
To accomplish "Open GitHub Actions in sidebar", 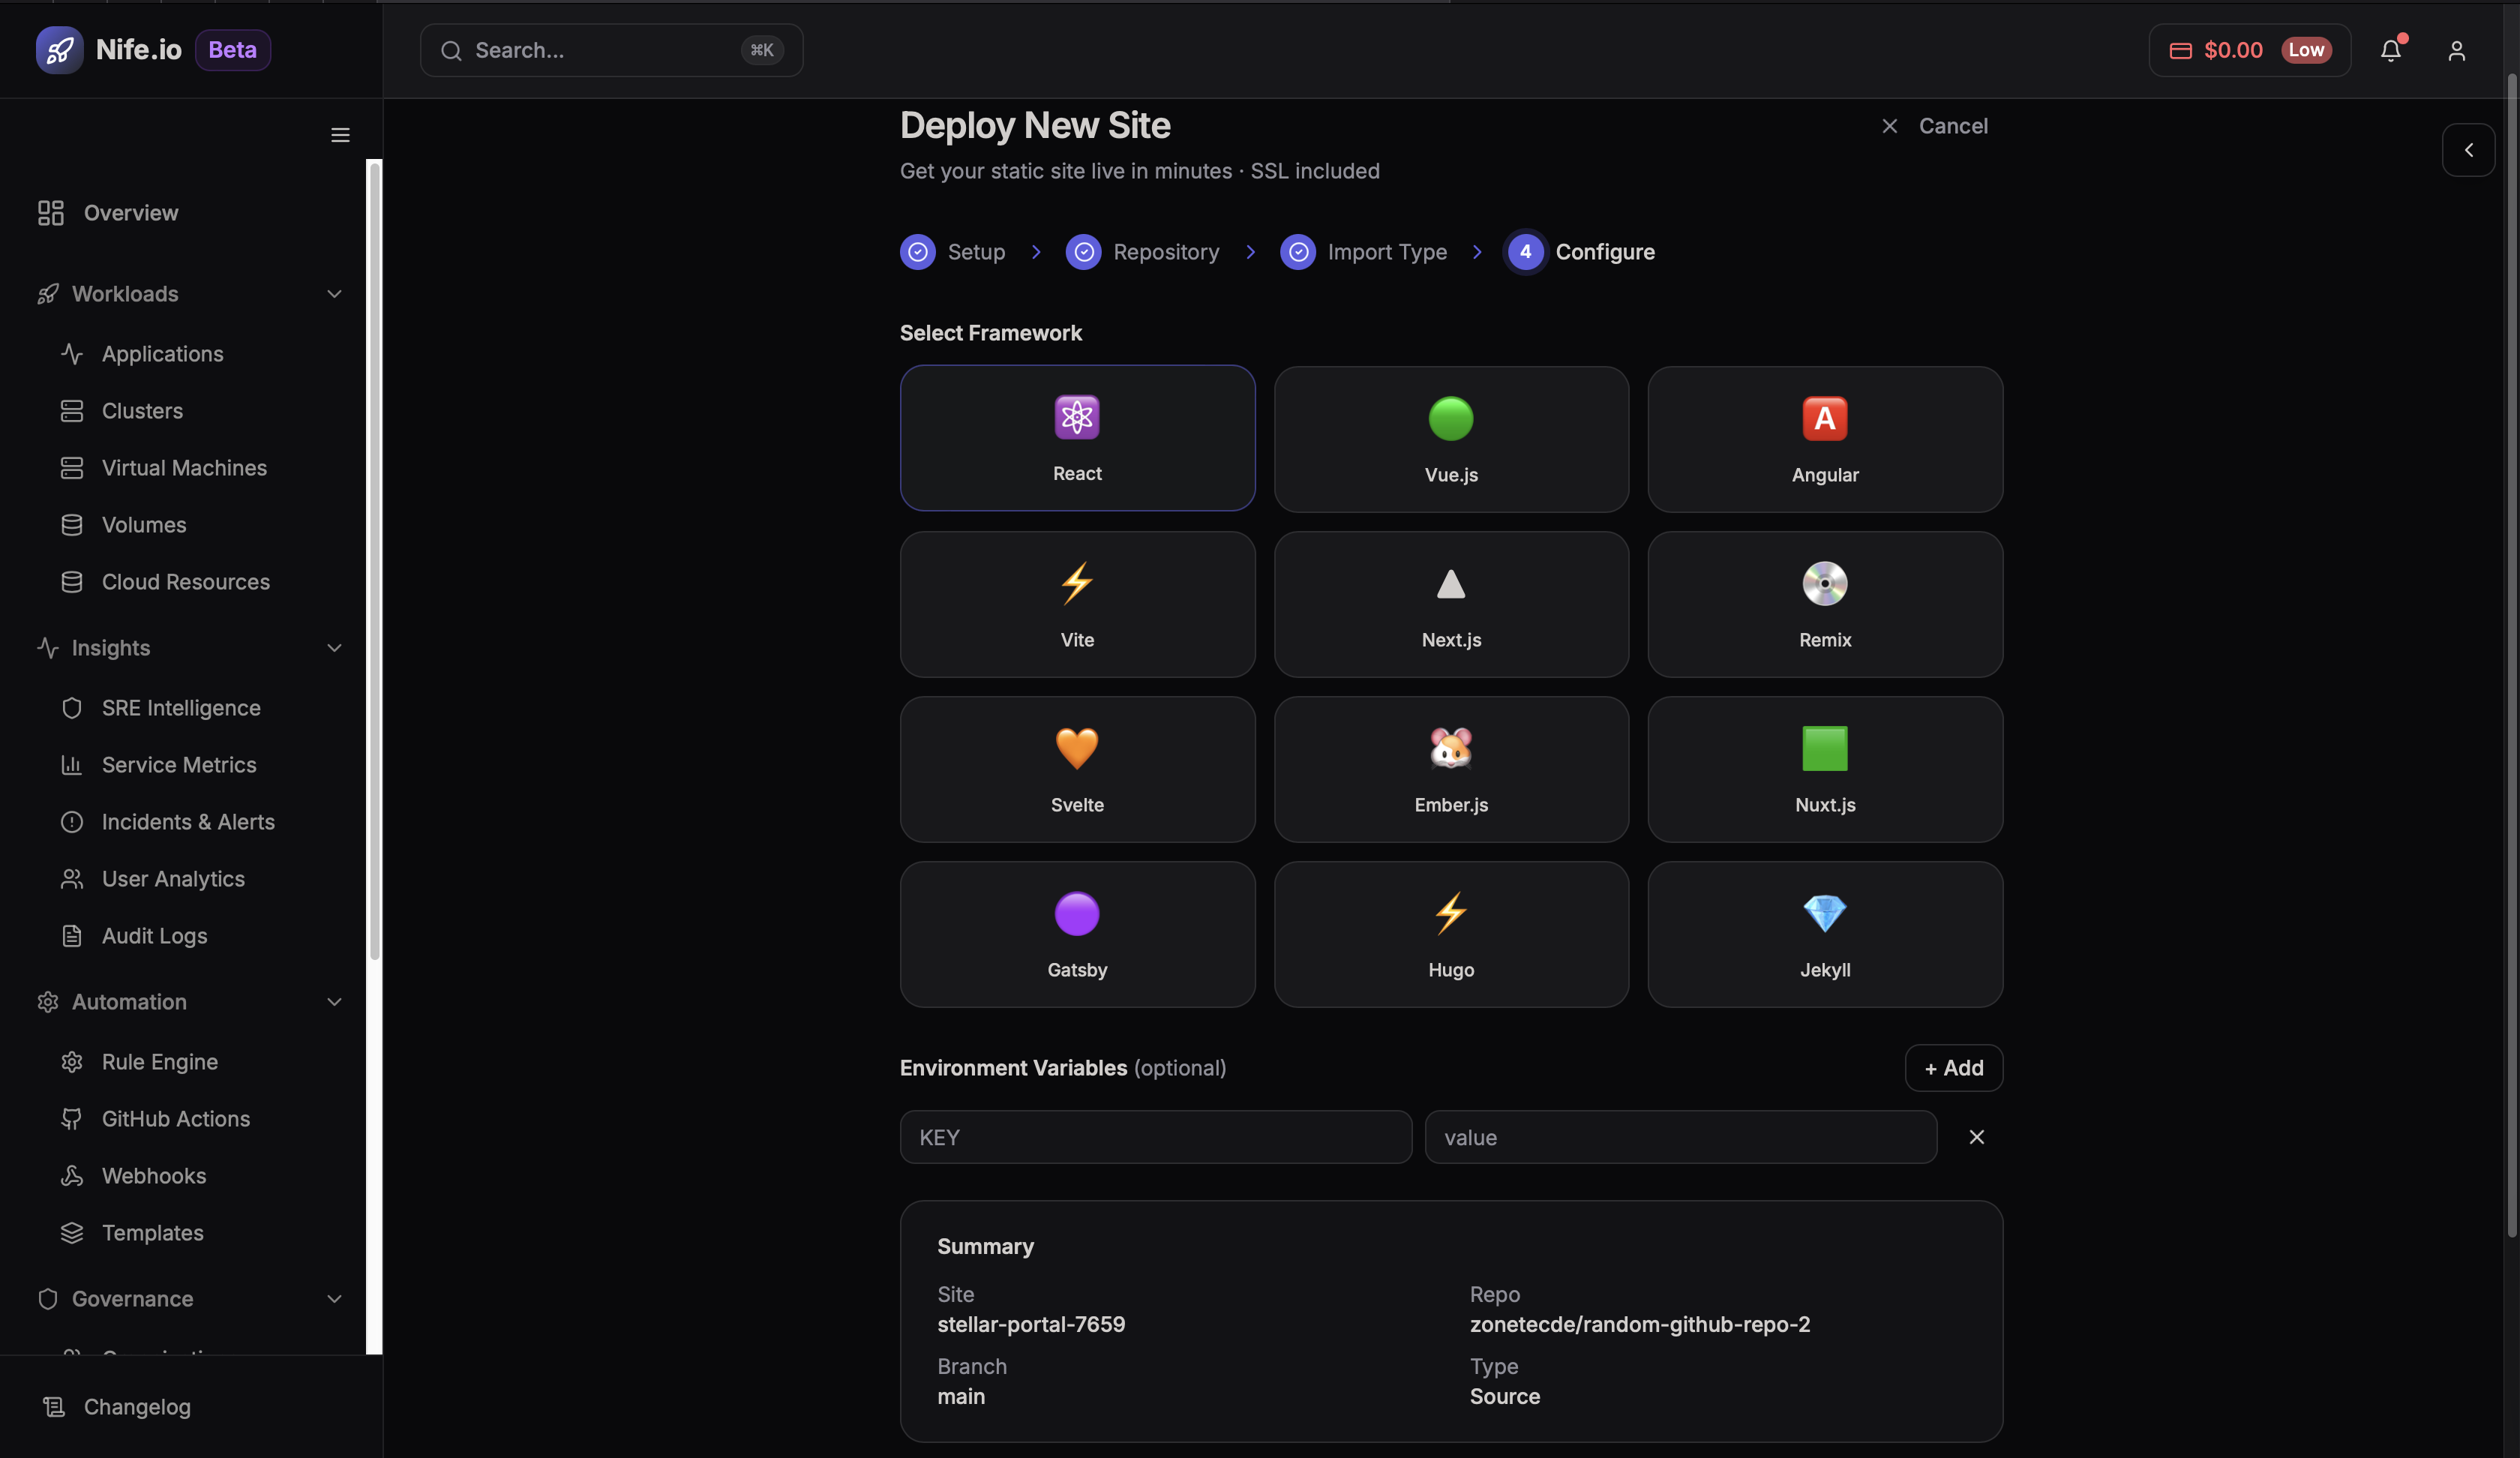I will coord(176,1119).
